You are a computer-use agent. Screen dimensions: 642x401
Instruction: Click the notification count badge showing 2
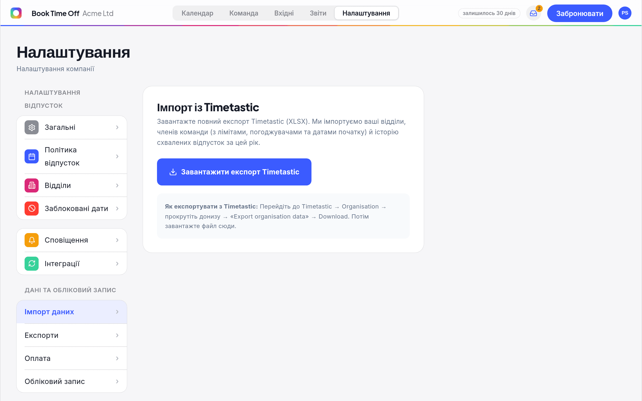(x=539, y=9)
